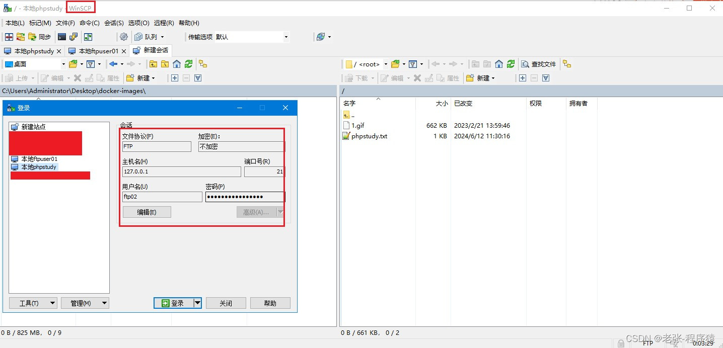723x348 pixels.
Task: Open the 会话(S) menu
Action: [x=114, y=23]
